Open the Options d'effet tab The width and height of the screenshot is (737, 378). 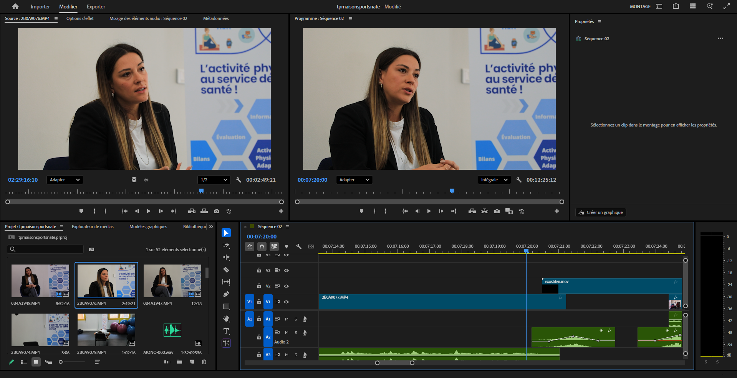pos(80,18)
